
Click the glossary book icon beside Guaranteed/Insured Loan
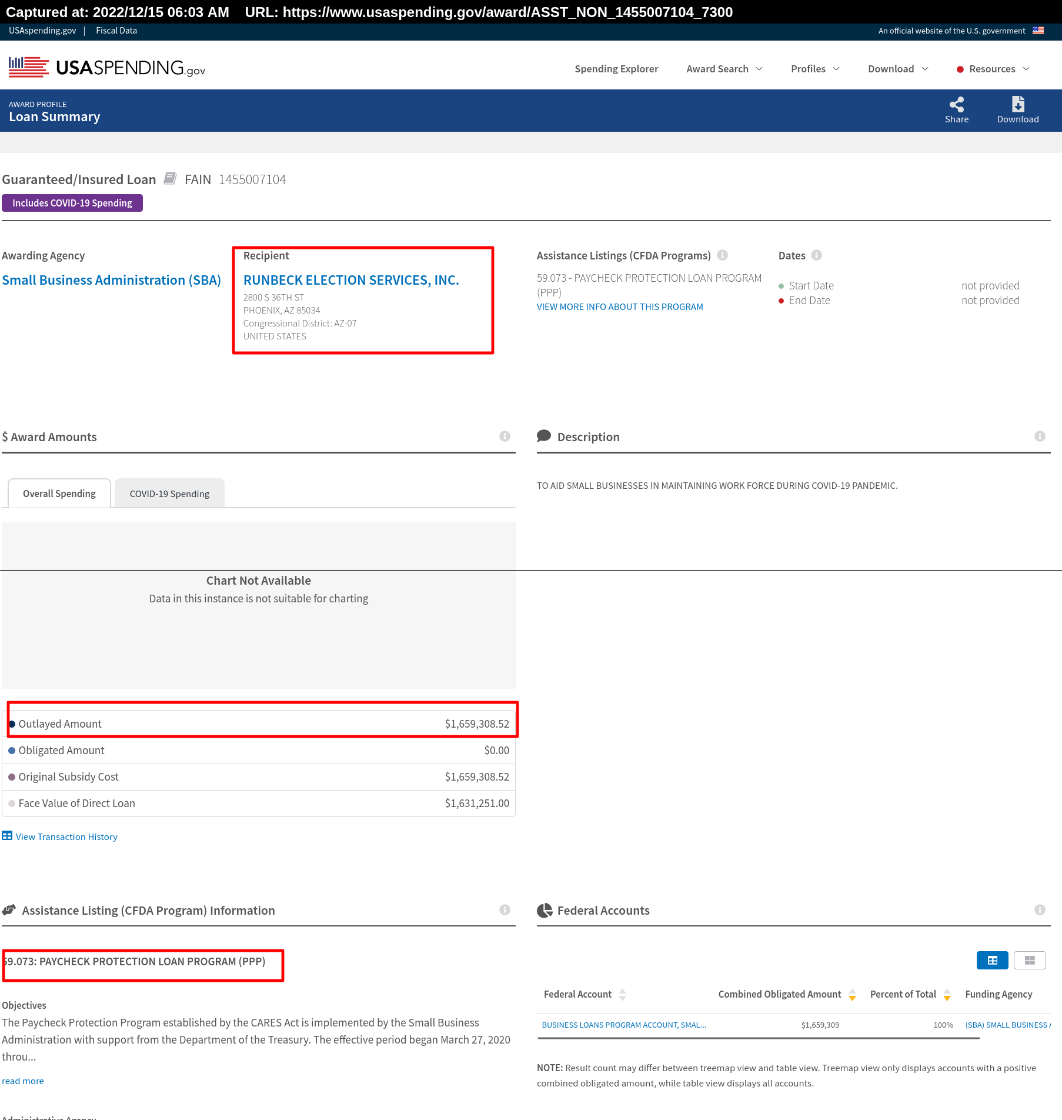170,178
